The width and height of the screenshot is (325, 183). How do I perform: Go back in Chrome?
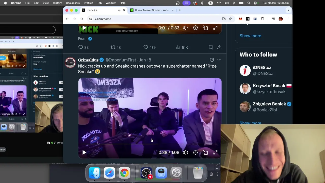pos(67,19)
